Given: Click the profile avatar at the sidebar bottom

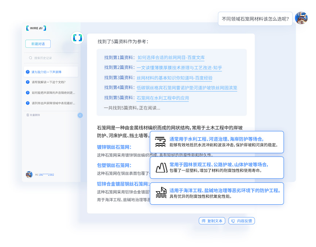Looking at the screenshot, I should [29, 174].
